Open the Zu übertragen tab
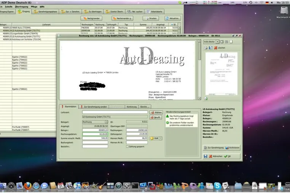The width and height of the screenshot is (290, 193). pyautogui.click(x=93, y=12)
